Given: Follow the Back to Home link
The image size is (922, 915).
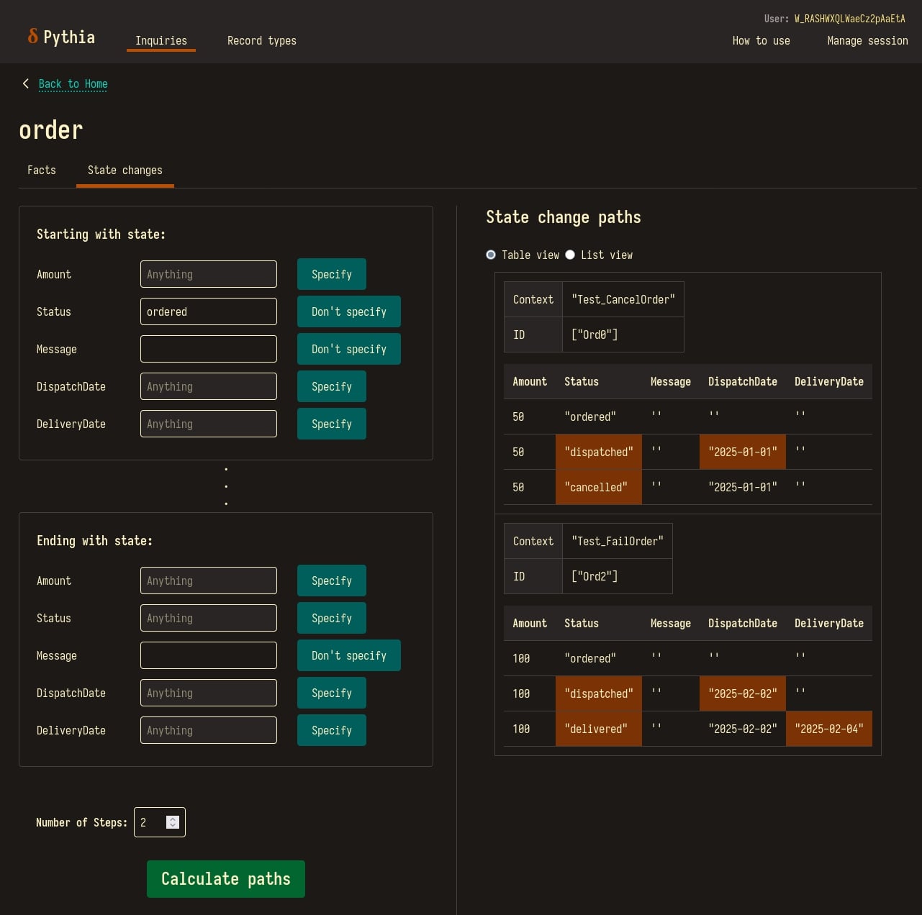Looking at the screenshot, I should click(73, 83).
